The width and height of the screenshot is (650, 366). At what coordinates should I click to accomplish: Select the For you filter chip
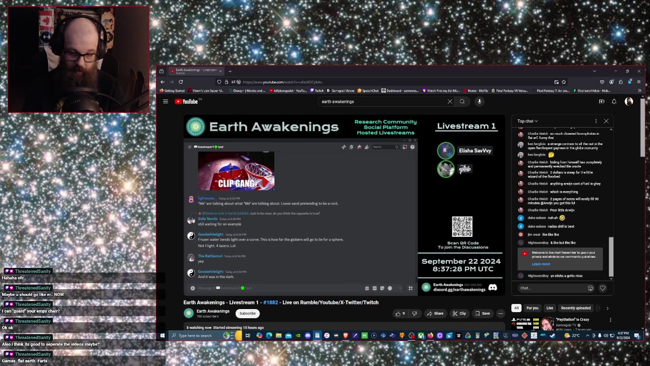532,308
